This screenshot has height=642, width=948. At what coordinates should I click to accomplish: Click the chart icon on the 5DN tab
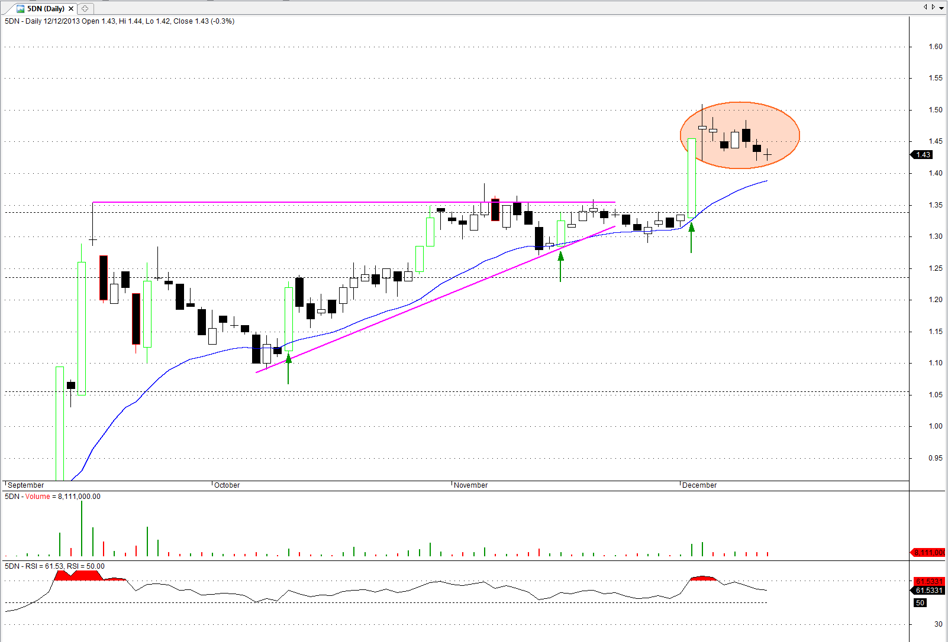point(20,9)
